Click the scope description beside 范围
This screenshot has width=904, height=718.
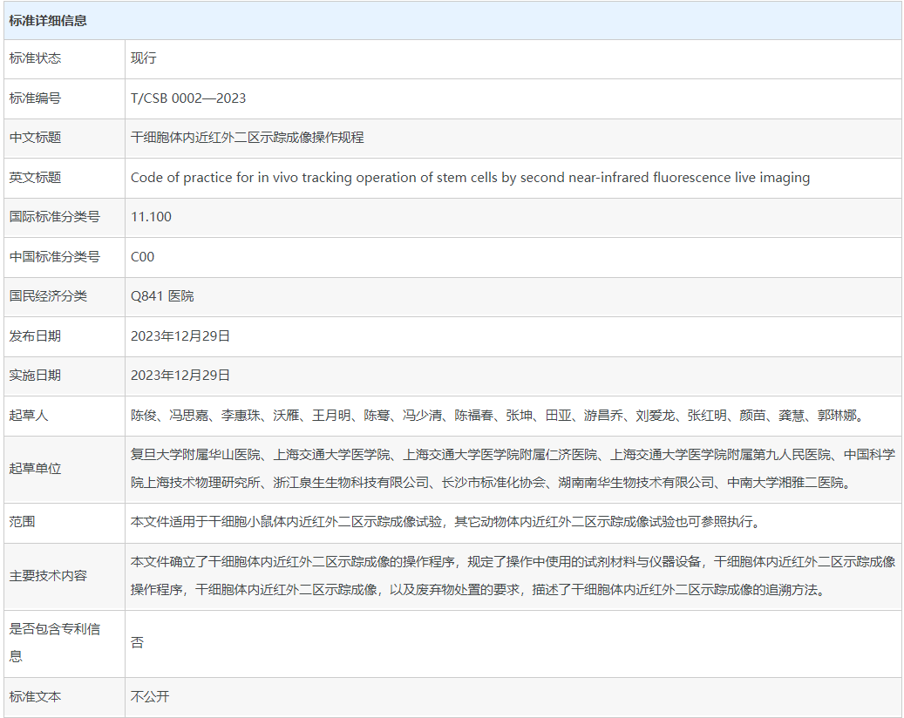445,522
